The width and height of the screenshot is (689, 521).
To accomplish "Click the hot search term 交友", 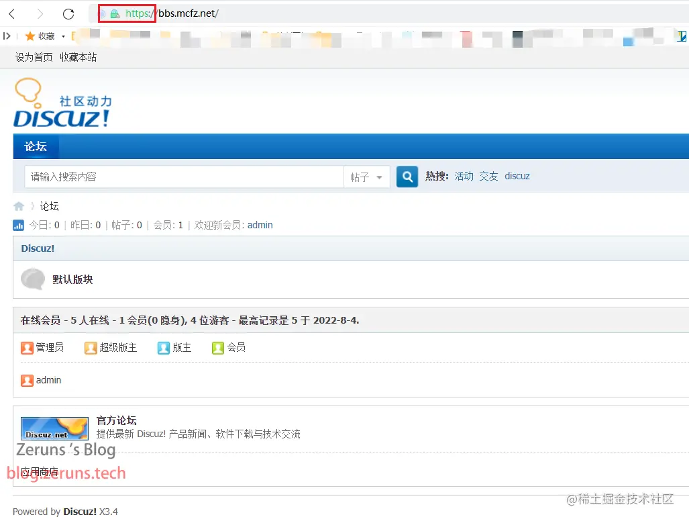I will 488,177.
